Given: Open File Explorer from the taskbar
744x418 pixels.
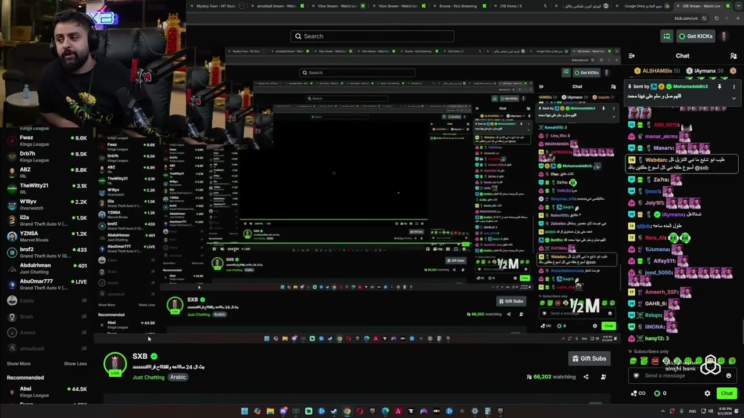Looking at the screenshot, I should point(270,412).
